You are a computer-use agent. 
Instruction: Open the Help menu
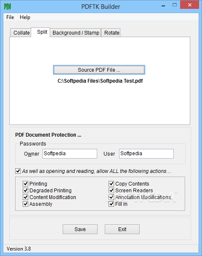tap(25, 17)
